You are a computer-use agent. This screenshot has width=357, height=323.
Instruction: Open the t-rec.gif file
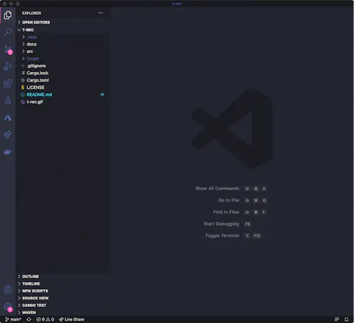tap(63, 102)
